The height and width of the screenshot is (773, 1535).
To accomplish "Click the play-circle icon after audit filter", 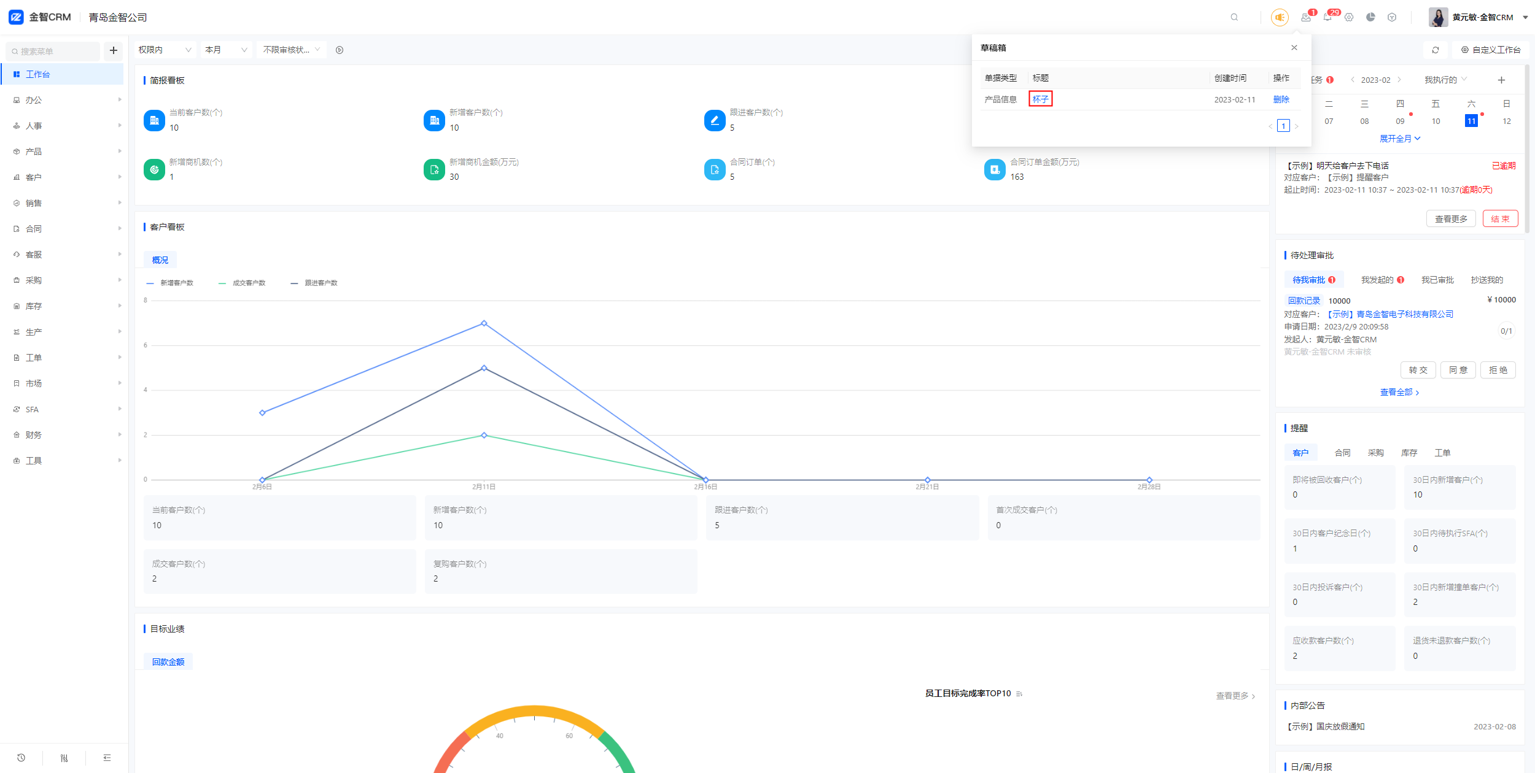I will coord(340,50).
